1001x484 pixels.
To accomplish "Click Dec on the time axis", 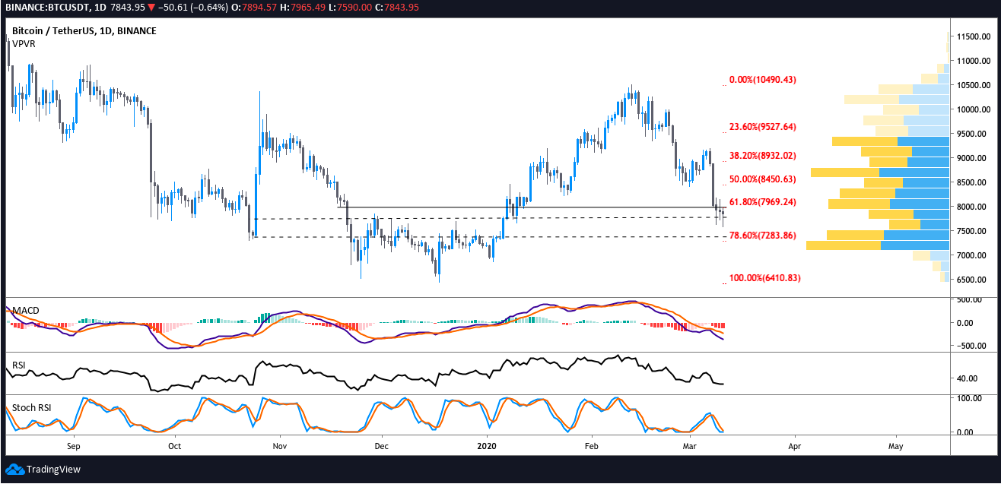I will coord(381,448).
